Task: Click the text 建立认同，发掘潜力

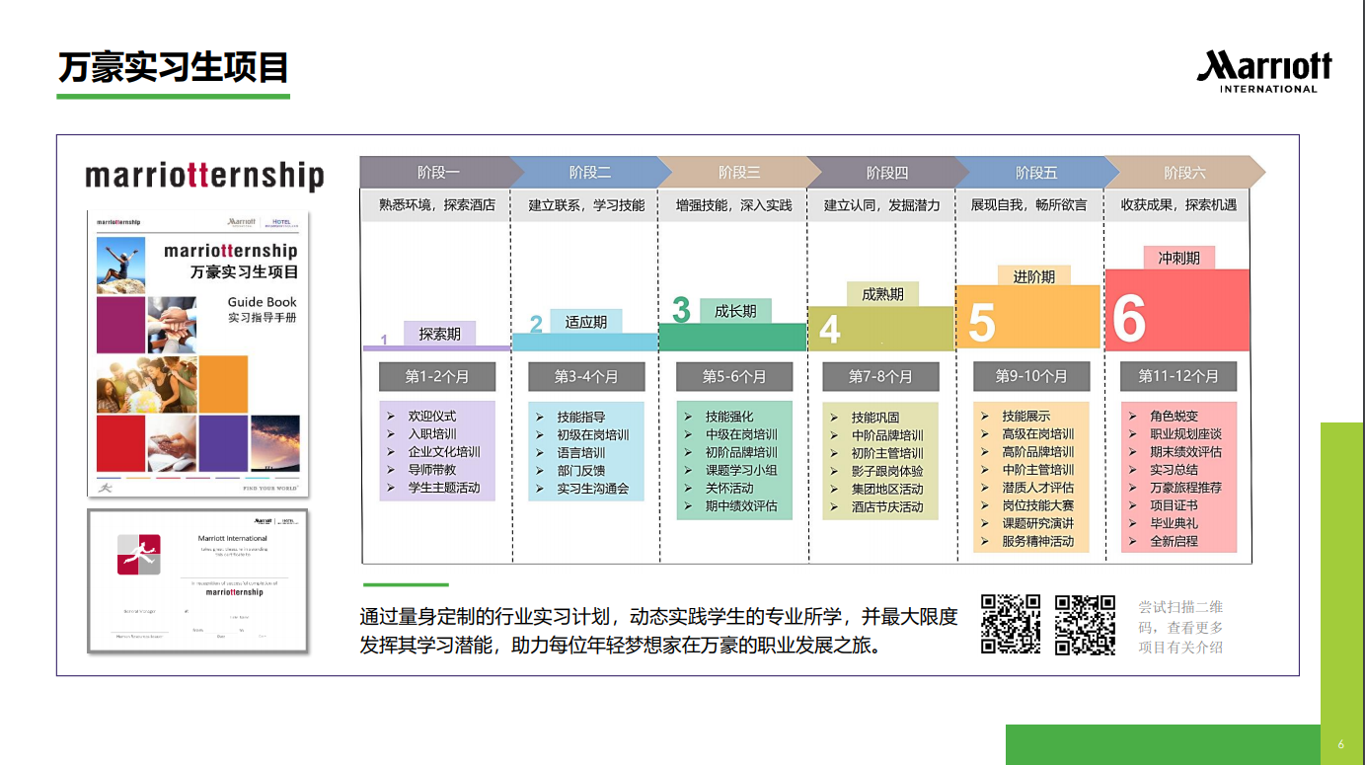Action: [882, 205]
